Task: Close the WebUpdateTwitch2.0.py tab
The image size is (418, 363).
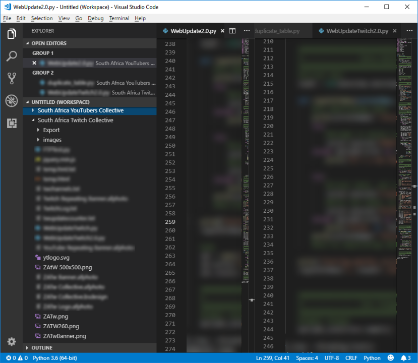Action: point(394,31)
